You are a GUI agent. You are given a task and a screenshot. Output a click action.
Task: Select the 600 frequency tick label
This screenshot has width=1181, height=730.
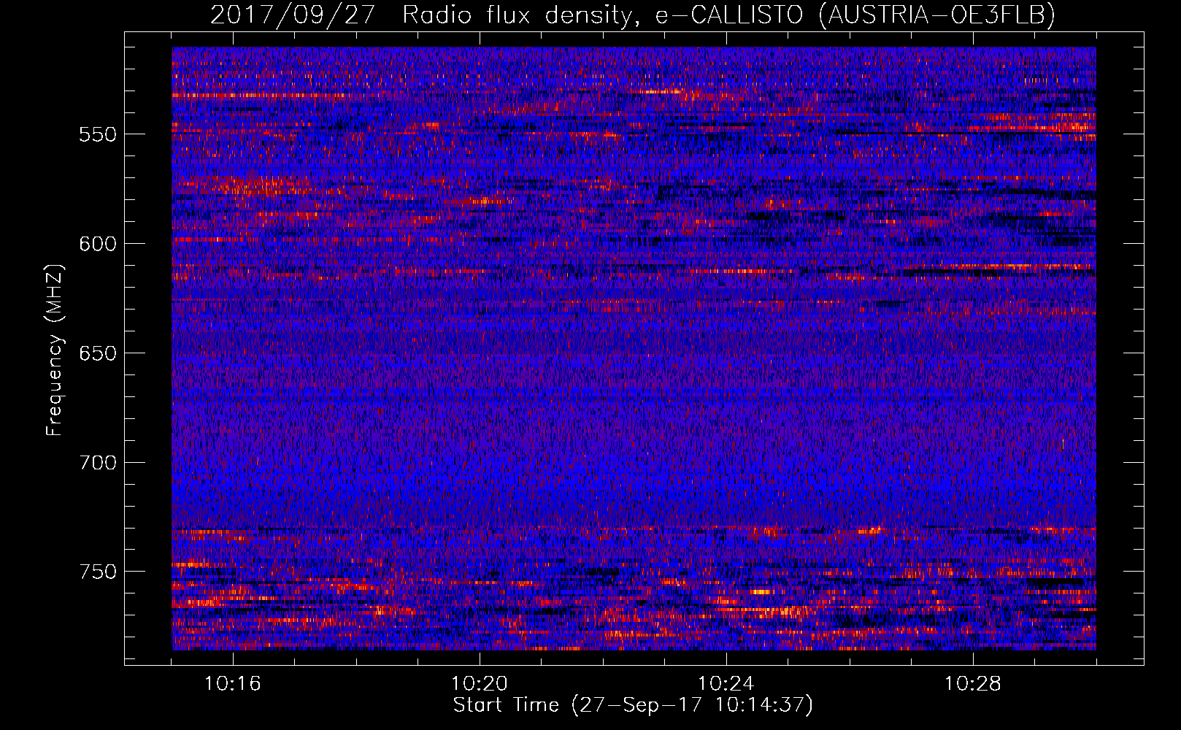coord(98,244)
